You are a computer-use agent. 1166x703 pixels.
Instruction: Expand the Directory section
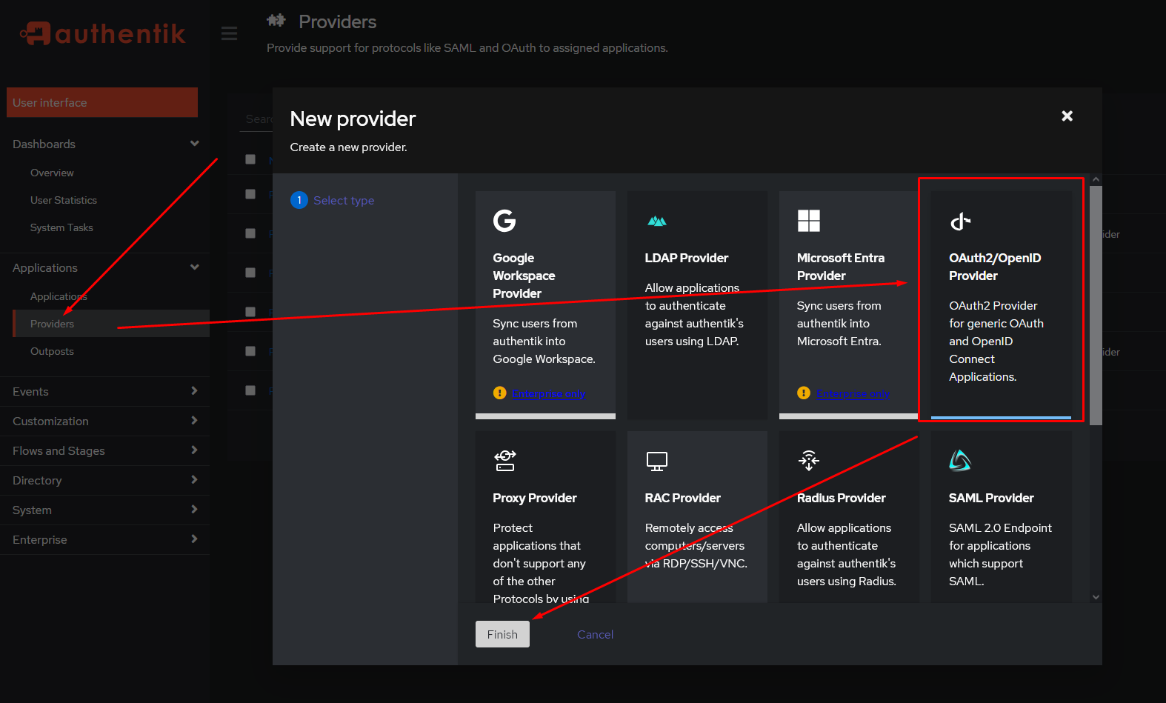105,480
